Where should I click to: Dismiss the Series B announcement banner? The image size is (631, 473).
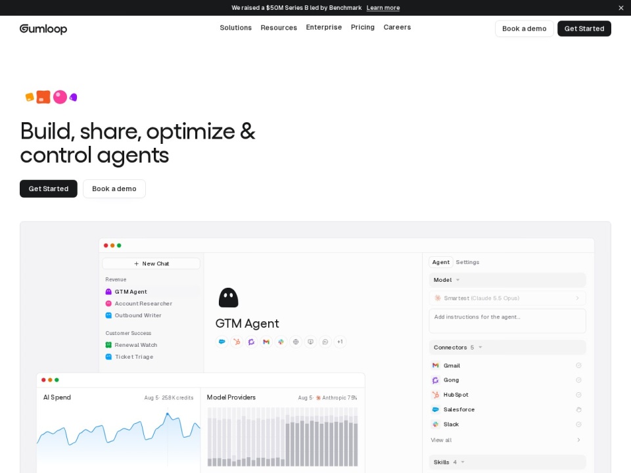[x=621, y=8]
